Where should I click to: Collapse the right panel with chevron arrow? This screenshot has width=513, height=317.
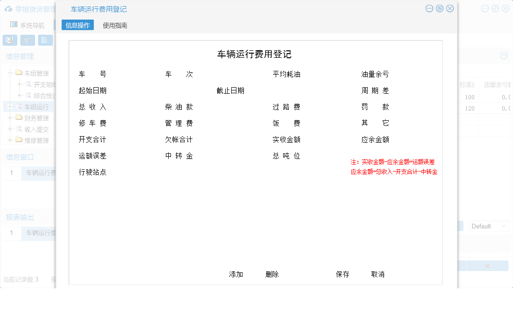[504, 55]
